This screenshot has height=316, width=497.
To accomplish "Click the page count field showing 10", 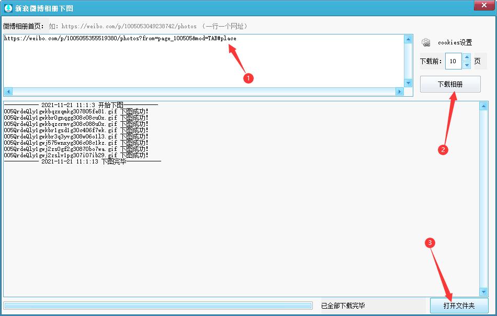I will tap(453, 61).
